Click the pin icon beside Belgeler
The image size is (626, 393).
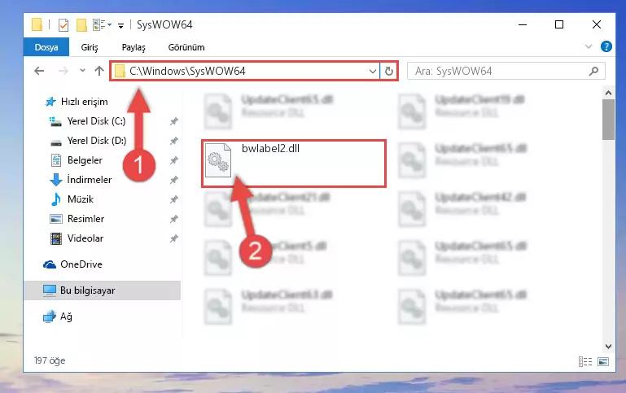tap(173, 160)
